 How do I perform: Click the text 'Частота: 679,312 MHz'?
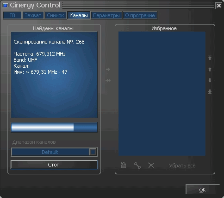point(39,54)
